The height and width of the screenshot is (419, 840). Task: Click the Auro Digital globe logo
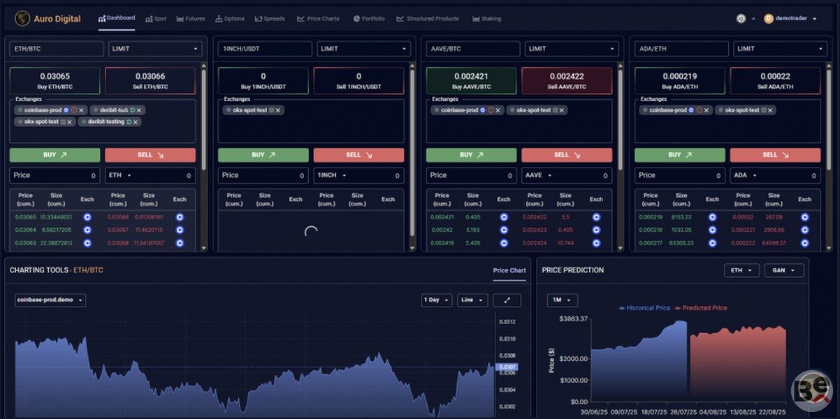(x=22, y=19)
